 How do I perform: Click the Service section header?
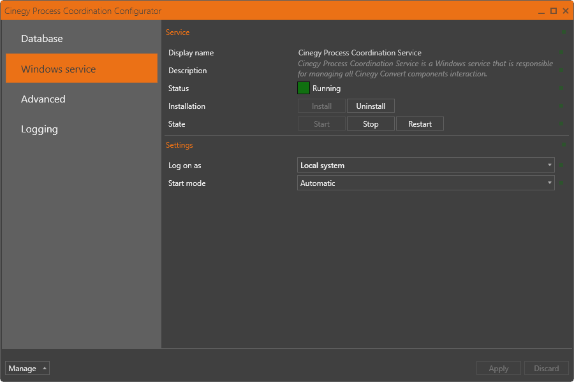177,32
